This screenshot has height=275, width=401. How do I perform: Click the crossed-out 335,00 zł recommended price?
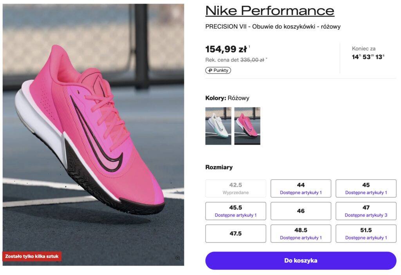[252, 60]
